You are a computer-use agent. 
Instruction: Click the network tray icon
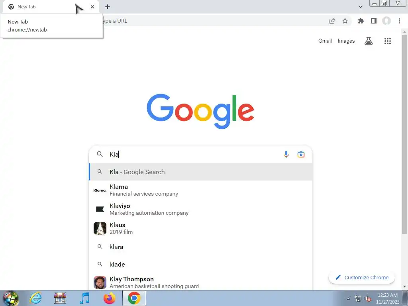coord(358,299)
